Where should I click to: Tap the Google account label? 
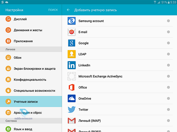[x=83, y=43]
